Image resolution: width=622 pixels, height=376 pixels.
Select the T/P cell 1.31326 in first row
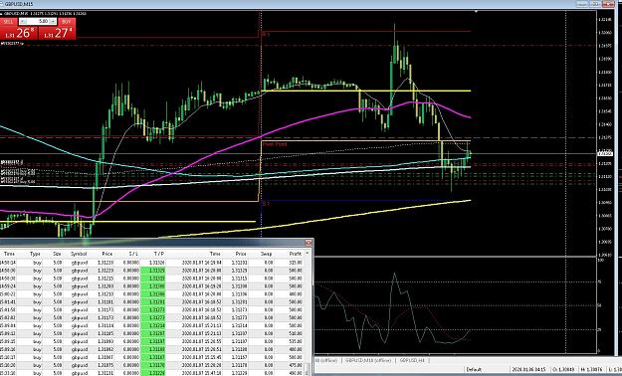coord(153,263)
